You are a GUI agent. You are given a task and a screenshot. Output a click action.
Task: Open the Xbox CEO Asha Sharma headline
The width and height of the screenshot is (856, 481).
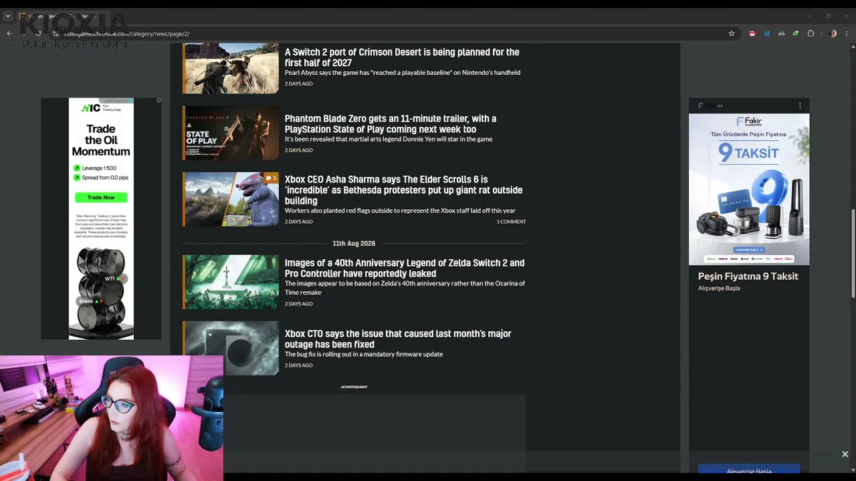pyautogui.click(x=403, y=190)
